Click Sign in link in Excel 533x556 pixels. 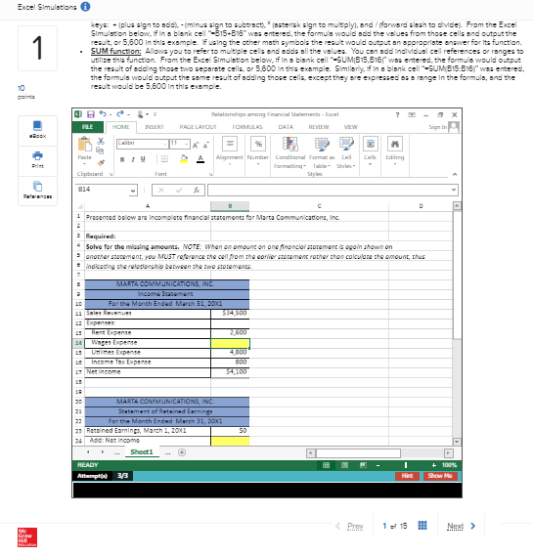point(437,127)
